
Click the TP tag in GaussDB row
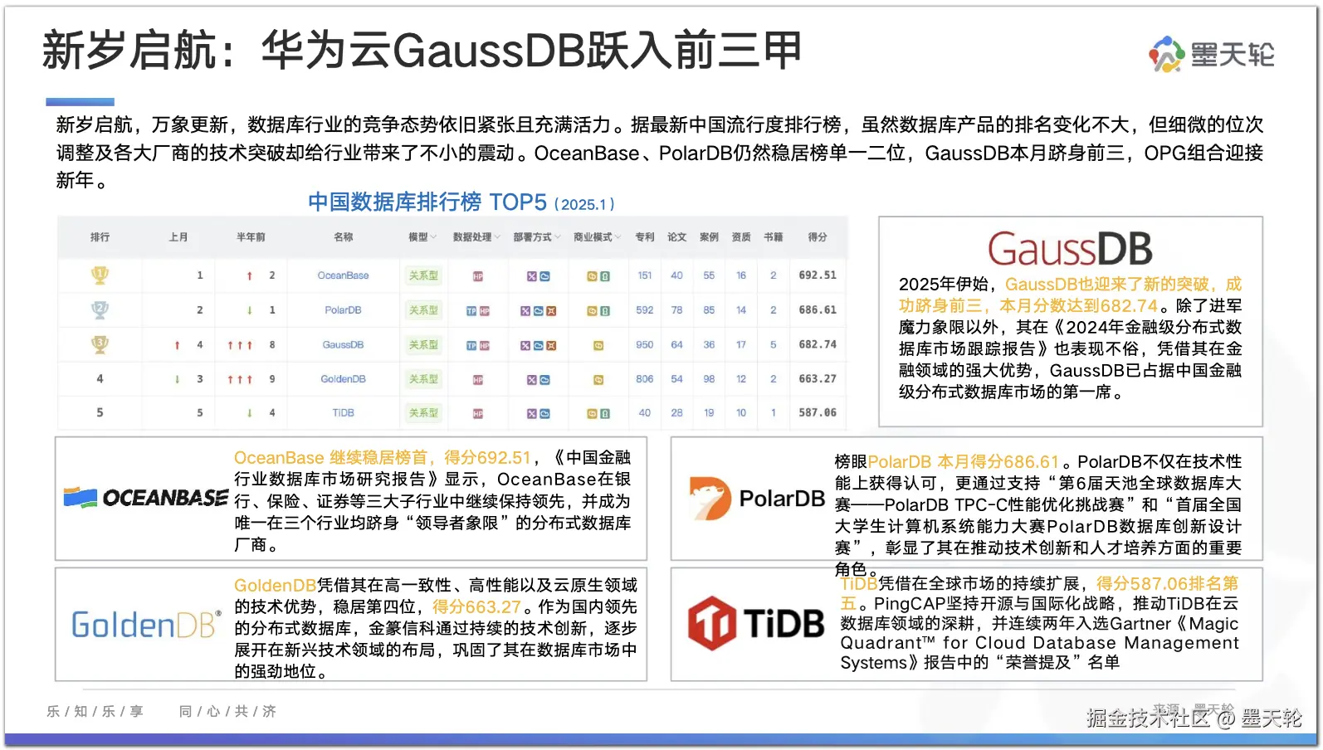tap(471, 345)
